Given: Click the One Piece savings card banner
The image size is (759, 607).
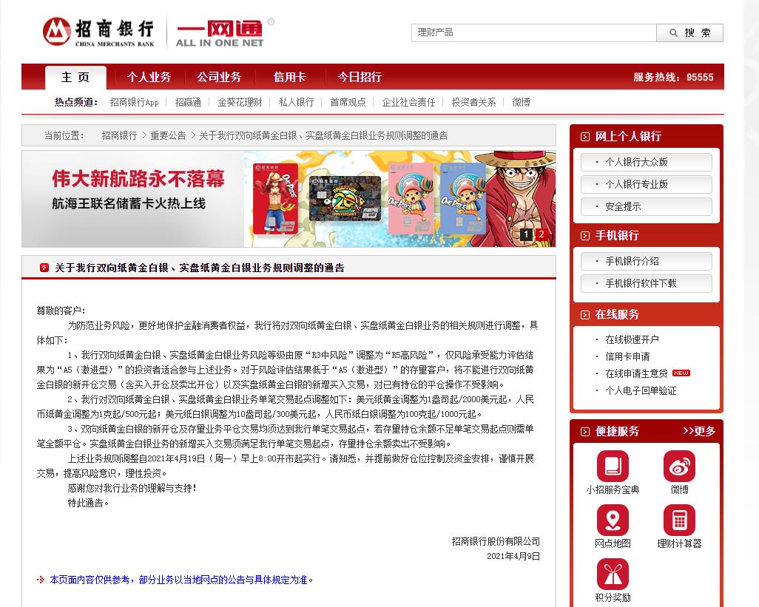Looking at the screenshot, I should click(289, 199).
